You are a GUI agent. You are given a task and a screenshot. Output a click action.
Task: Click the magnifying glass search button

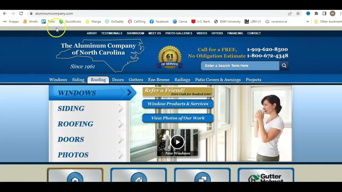click(x=284, y=66)
